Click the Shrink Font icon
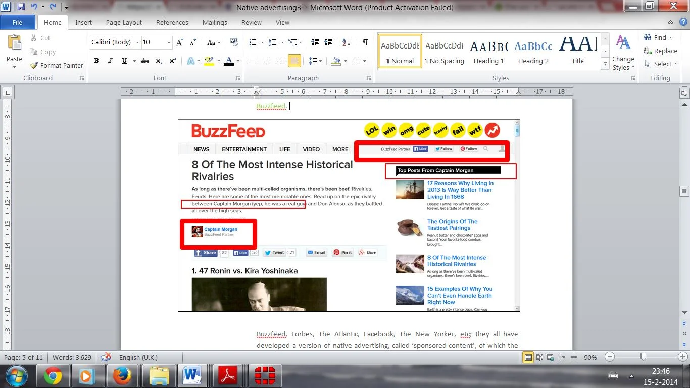Viewport: 690px width, 388px height. click(192, 43)
